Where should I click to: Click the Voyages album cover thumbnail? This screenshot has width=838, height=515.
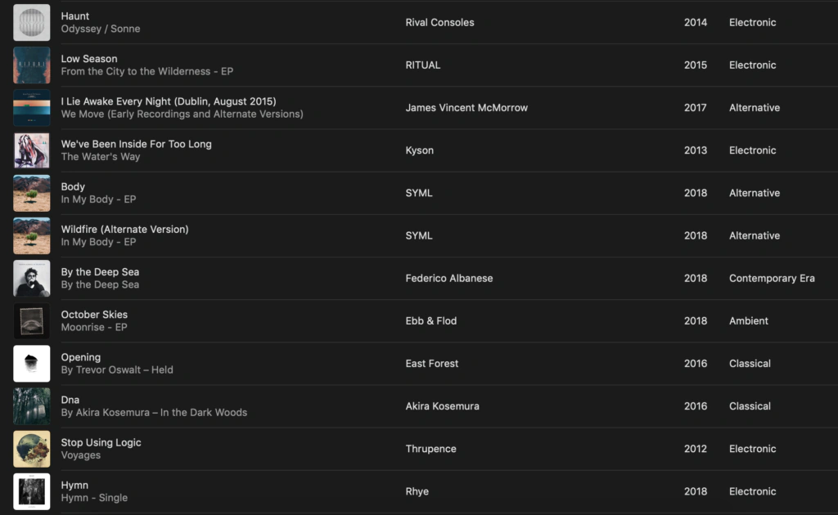click(x=32, y=449)
